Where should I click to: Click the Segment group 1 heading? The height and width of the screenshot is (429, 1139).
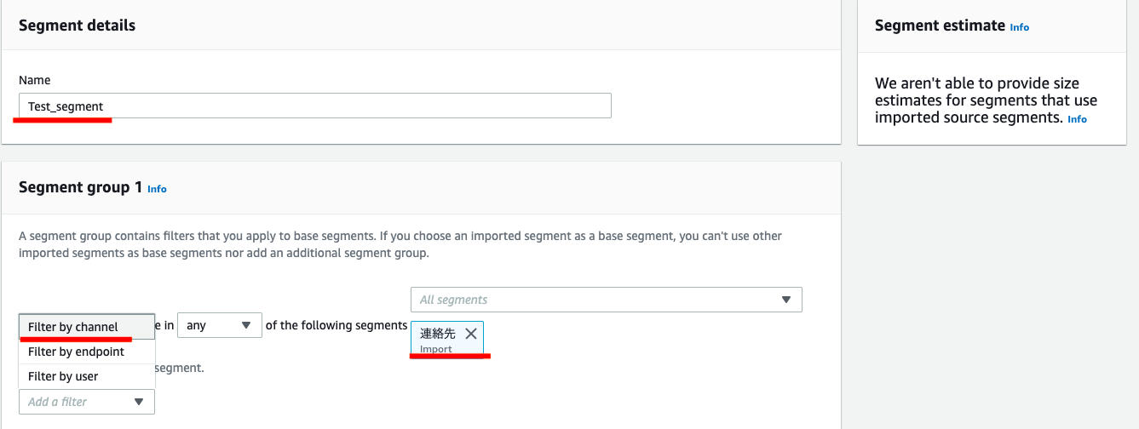[80, 187]
